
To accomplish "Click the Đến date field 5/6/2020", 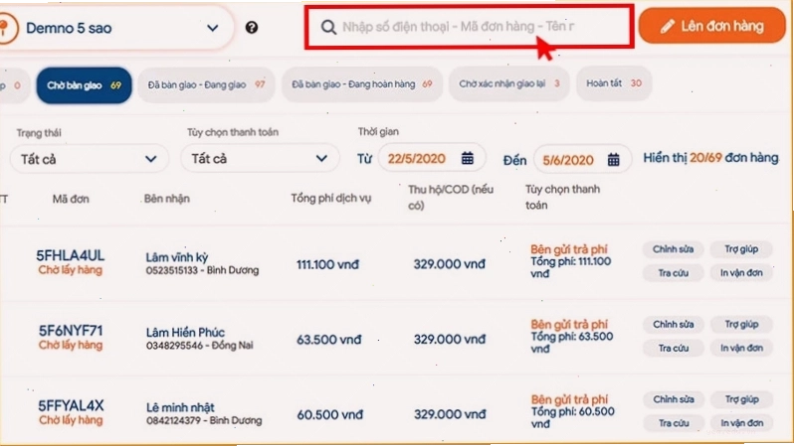I will 582,160.
